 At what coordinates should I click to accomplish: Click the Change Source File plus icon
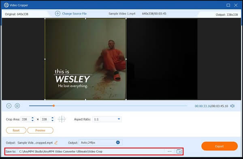click(58, 14)
